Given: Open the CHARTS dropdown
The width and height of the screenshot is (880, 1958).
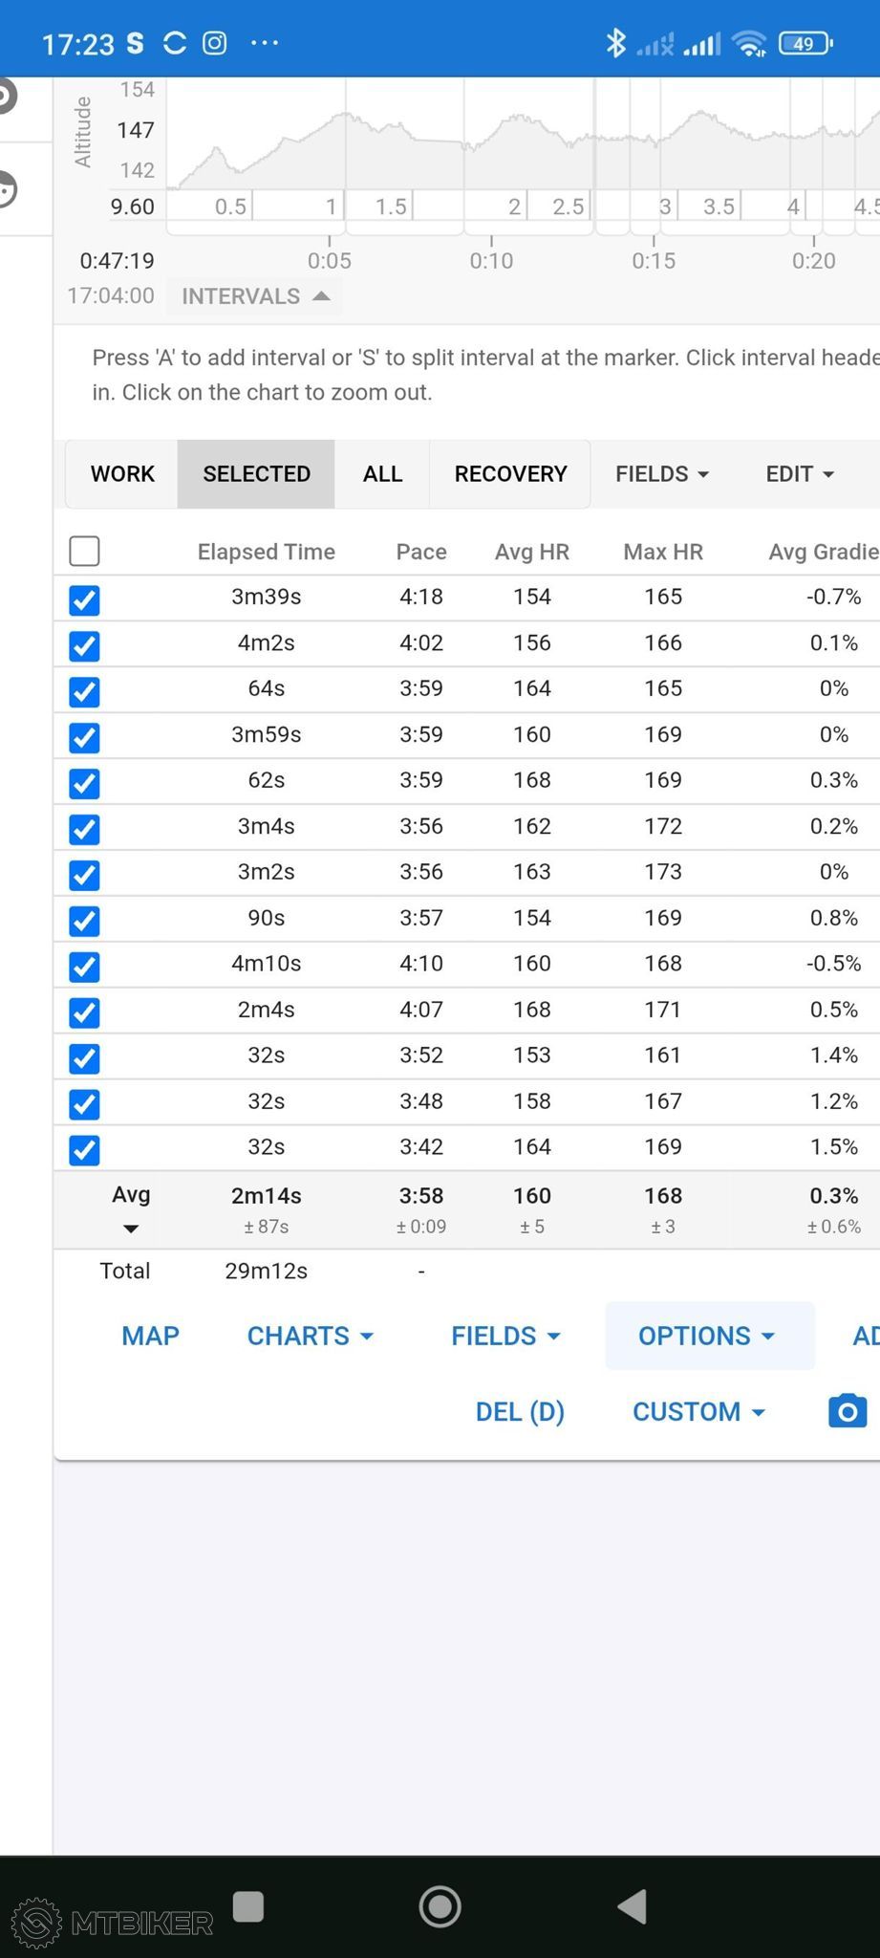Looking at the screenshot, I should (x=310, y=1336).
